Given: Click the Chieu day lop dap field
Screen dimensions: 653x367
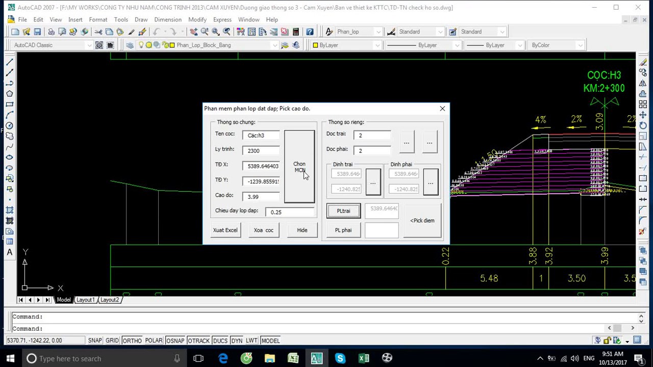Looking at the screenshot, I should pyautogui.click(x=290, y=212).
